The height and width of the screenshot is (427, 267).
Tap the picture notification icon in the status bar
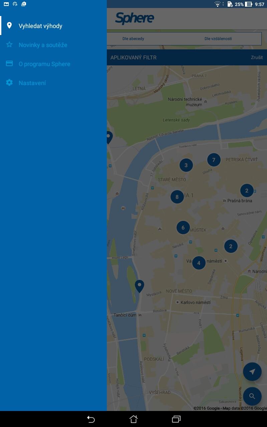(6, 4)
